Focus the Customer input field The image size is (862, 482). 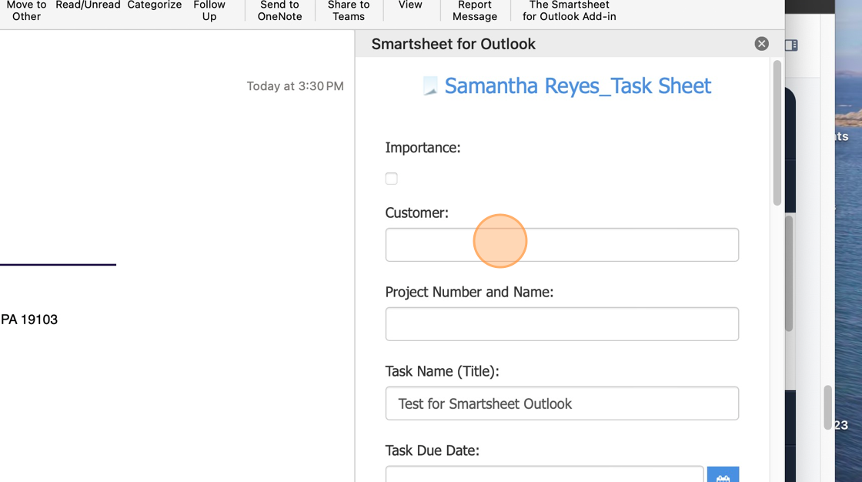pos(562,245)
